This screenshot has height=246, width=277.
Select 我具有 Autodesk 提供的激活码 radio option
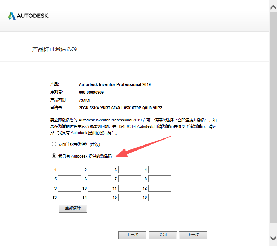click(54, 156)
